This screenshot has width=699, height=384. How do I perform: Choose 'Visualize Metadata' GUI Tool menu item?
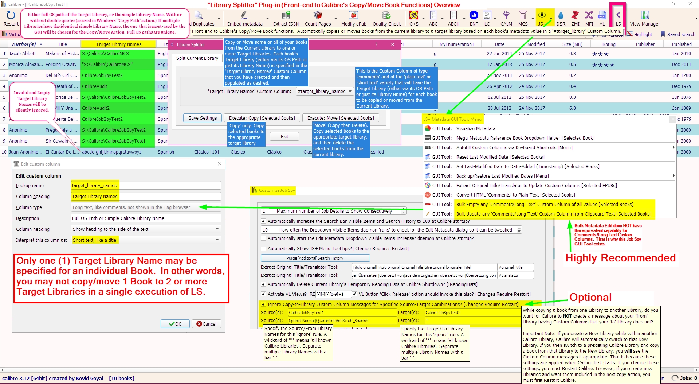coord(550,129)
